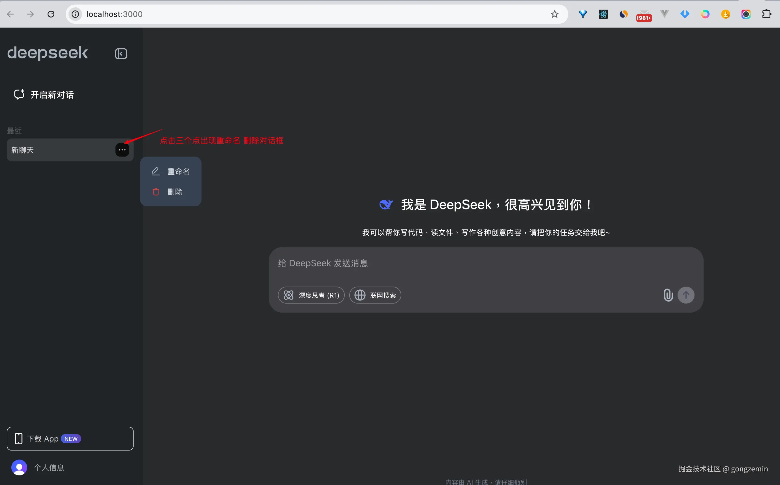The image size is (780, 485).
Task: Click the atom icon in 深度思考 button
Action: 289,295
